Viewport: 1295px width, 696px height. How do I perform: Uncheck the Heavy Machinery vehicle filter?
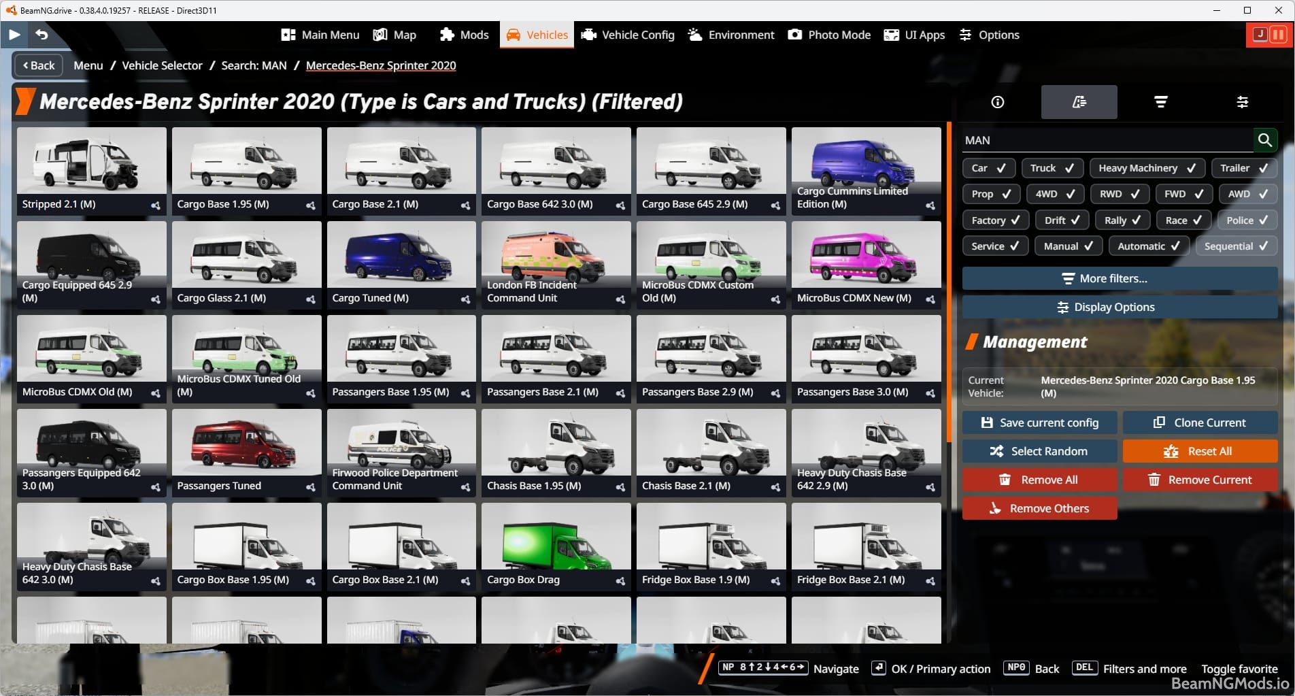click(x=1147, y=168)
